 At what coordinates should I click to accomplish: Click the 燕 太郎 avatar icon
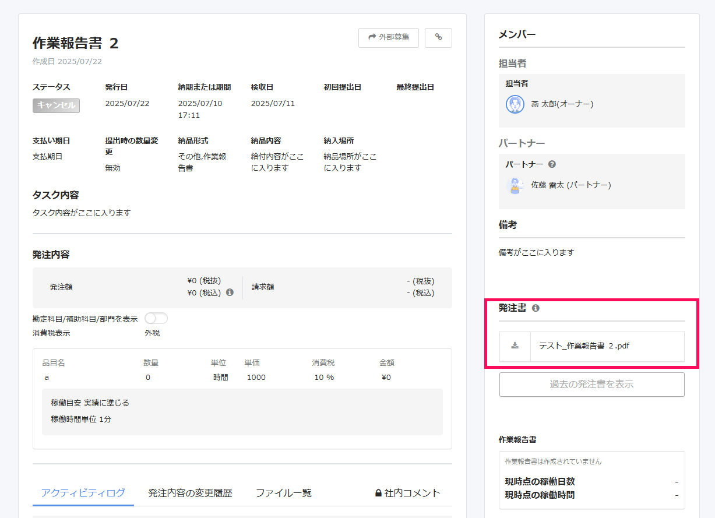[515, 104]
